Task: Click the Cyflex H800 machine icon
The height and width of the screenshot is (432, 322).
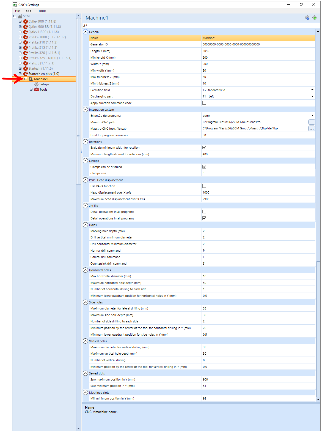Action: 26,32
